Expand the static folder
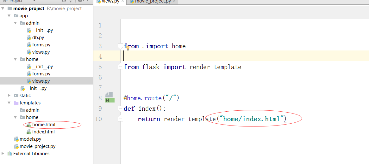Viewport: 369px width, 164px height. [x=9, y=96]
